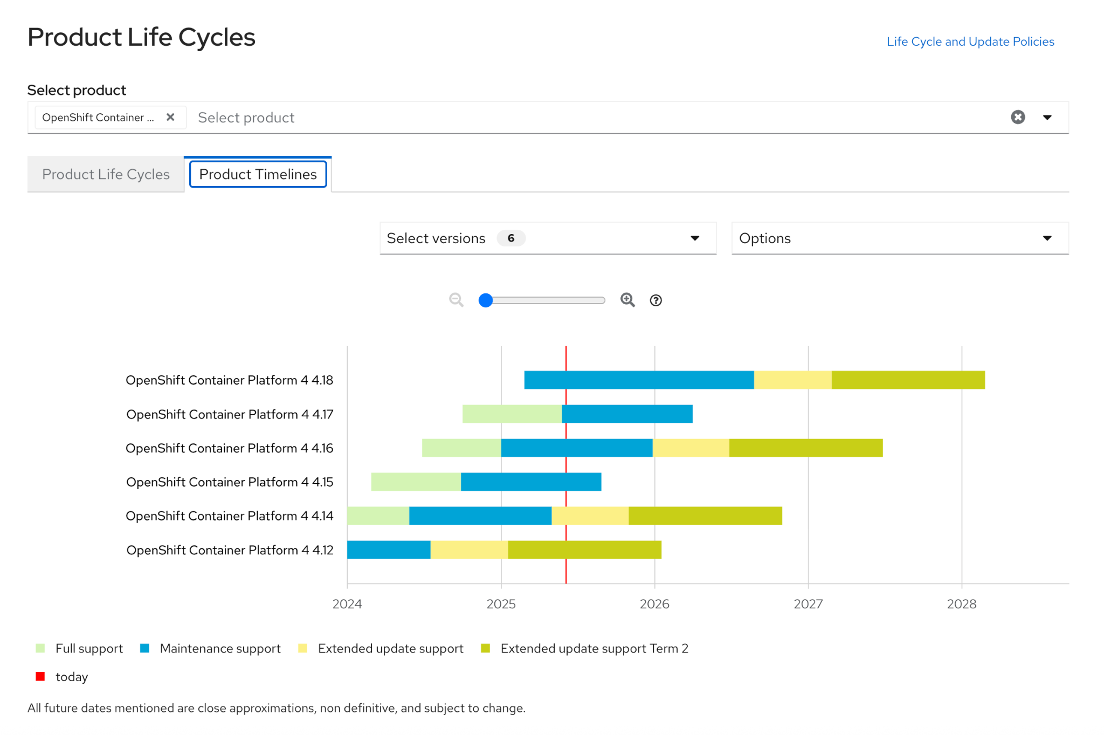The image size is (1104, 735).
Task: Toggle the red today legend marker
Action: pos(40,676)
